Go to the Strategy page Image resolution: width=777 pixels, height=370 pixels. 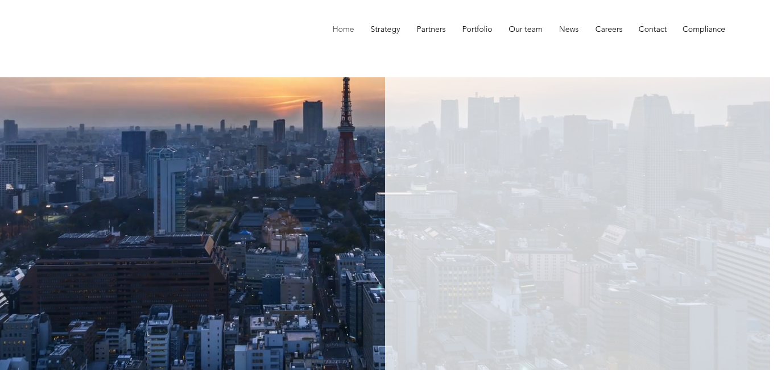(385, 29)
